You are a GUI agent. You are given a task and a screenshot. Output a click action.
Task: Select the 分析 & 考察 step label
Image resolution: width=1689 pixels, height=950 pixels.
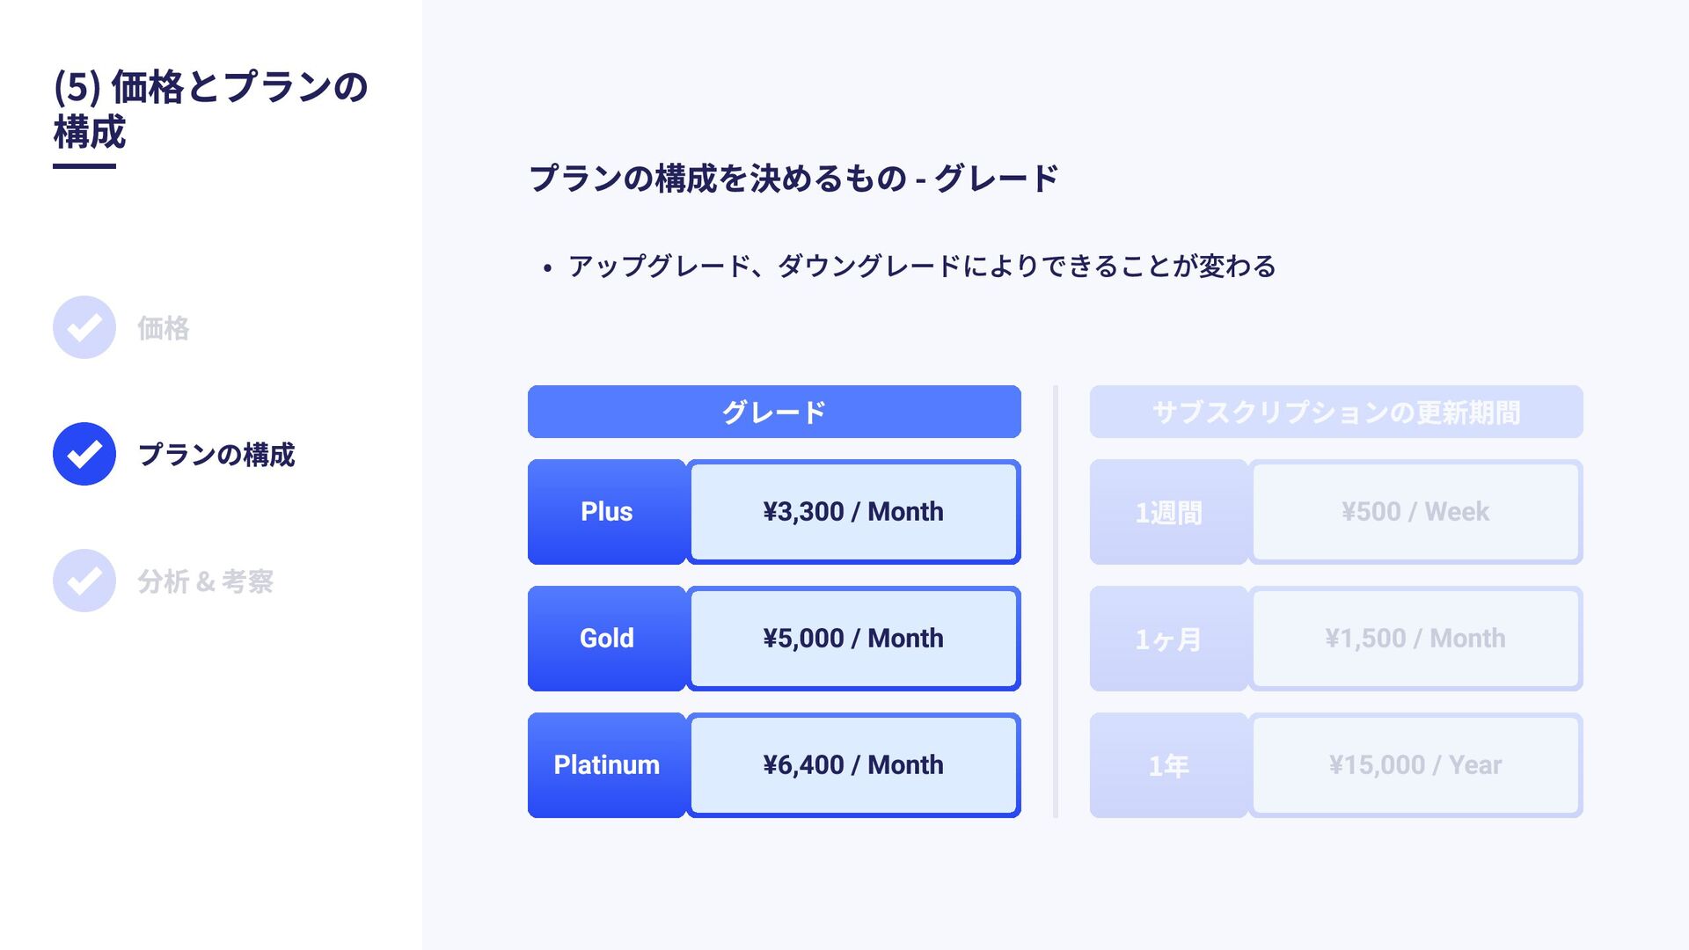205,581
